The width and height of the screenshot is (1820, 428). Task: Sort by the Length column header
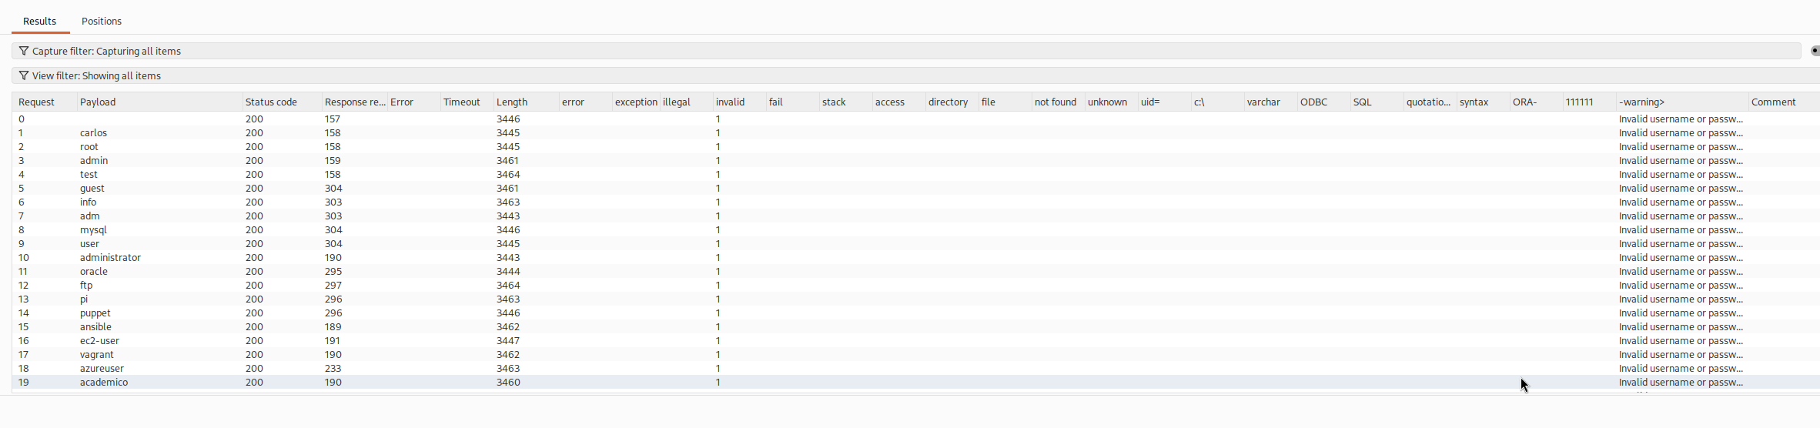tap(526, 102)
